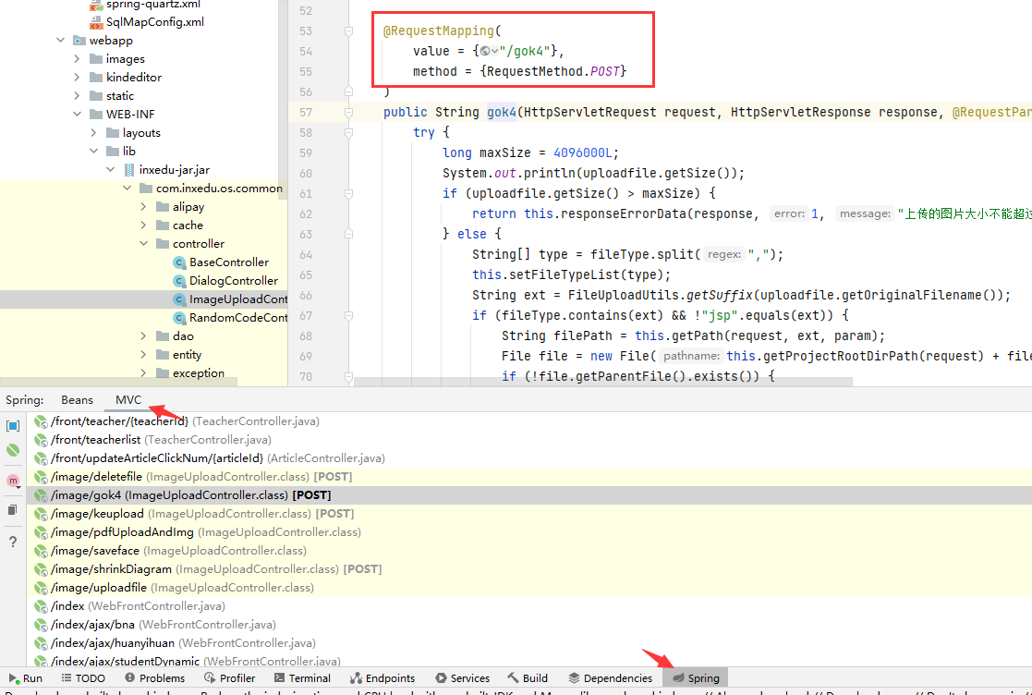Screen dimensions: 1032x695
Task: Toggle the green Spring leaf filter icon
Action: pyautogui.click(x=13, y=450)
